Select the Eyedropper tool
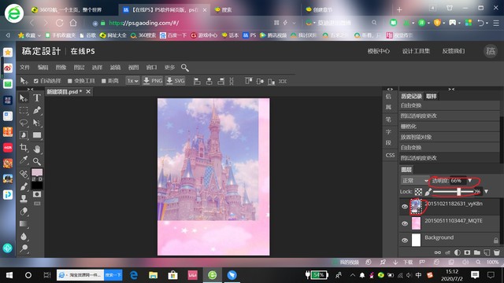504x283 pixels. (24, 160)
